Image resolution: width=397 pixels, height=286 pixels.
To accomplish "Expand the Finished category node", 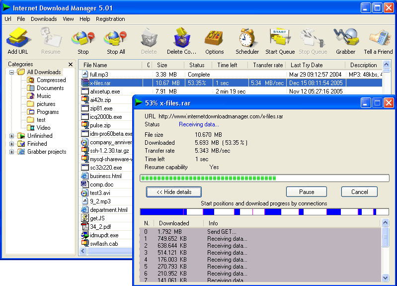I will (11, 144).
